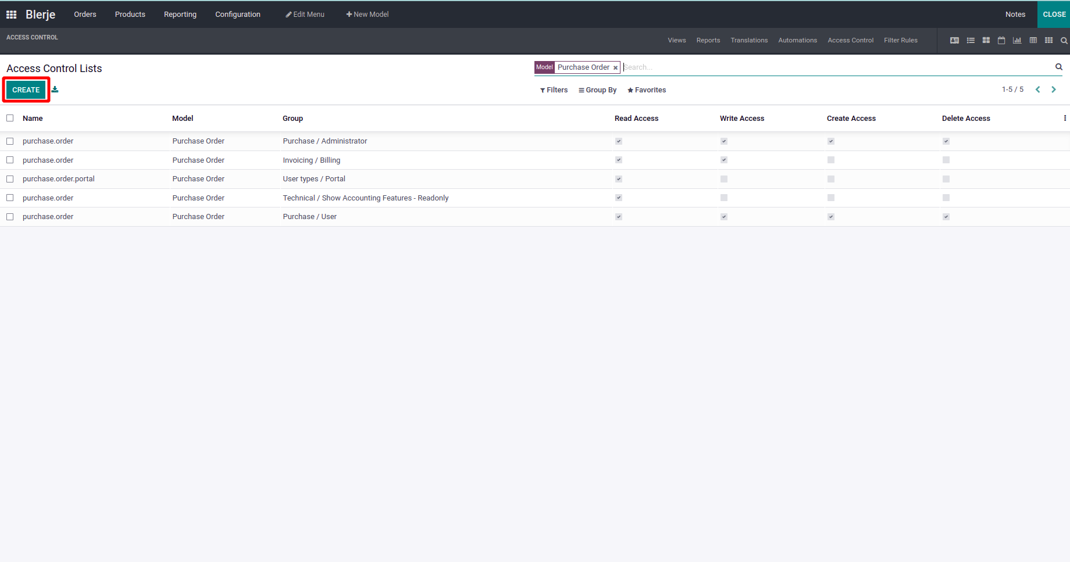Click the CREATE button
Image resolution: width=1070 pixels, height=562 pixels.
coord(26,90)
